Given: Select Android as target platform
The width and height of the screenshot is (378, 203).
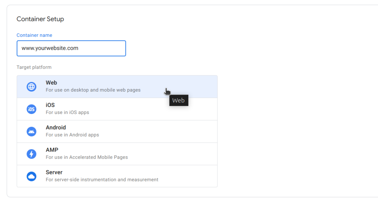Looking at the screenshot, I should [x=117, y=131].
